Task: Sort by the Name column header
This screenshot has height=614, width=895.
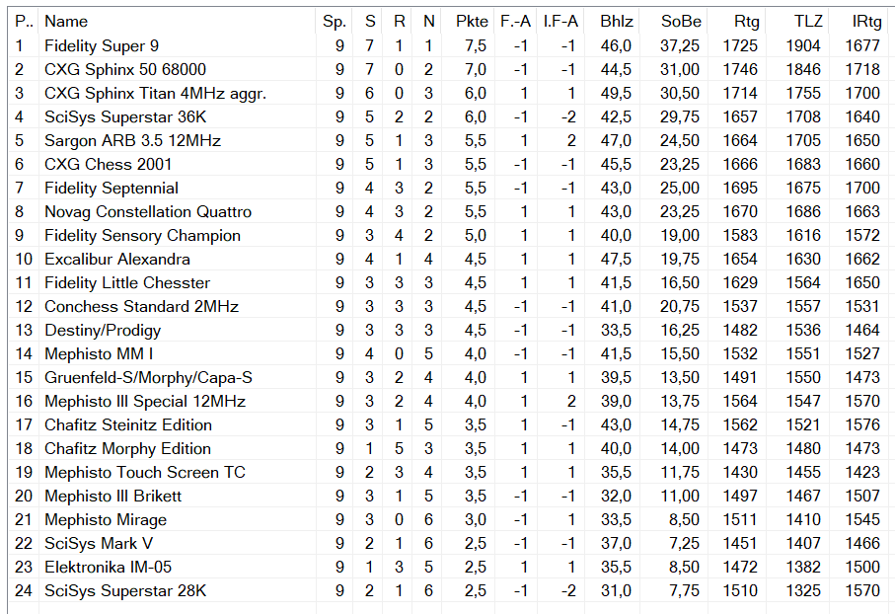Action: click(x=66, y=21)
